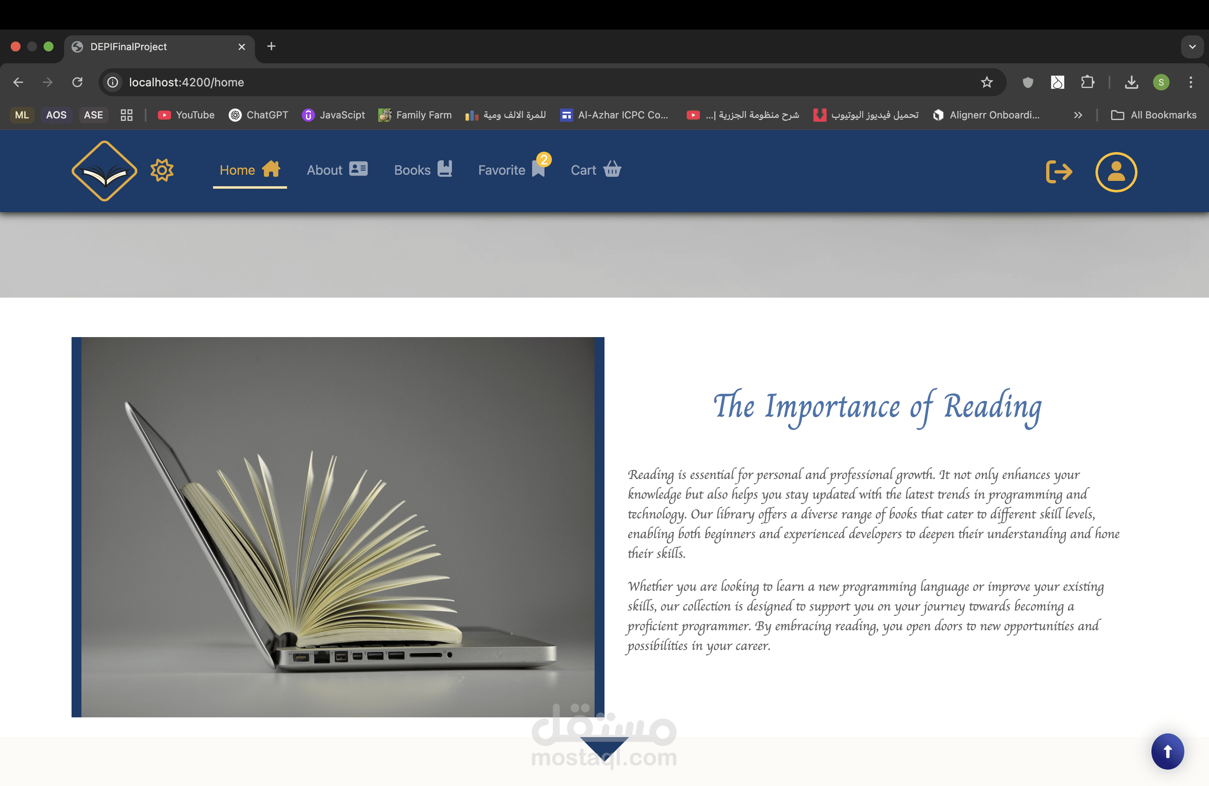Go to the Home nav tab
This screenshot has height=786, width=1209.
point(250,170)
